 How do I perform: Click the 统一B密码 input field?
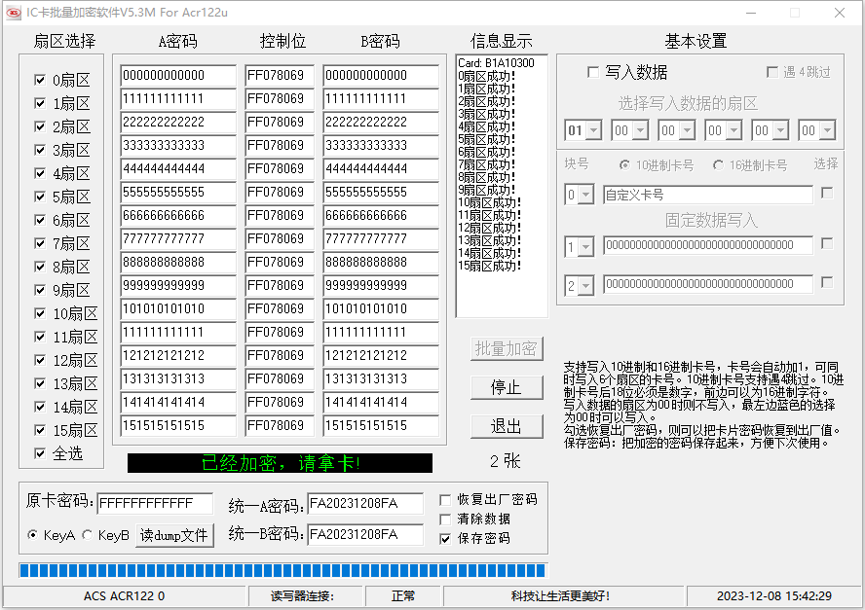click(x=365, y=534)
